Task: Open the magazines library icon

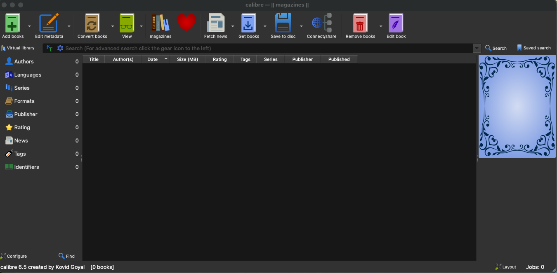Action: click(160, 23)
